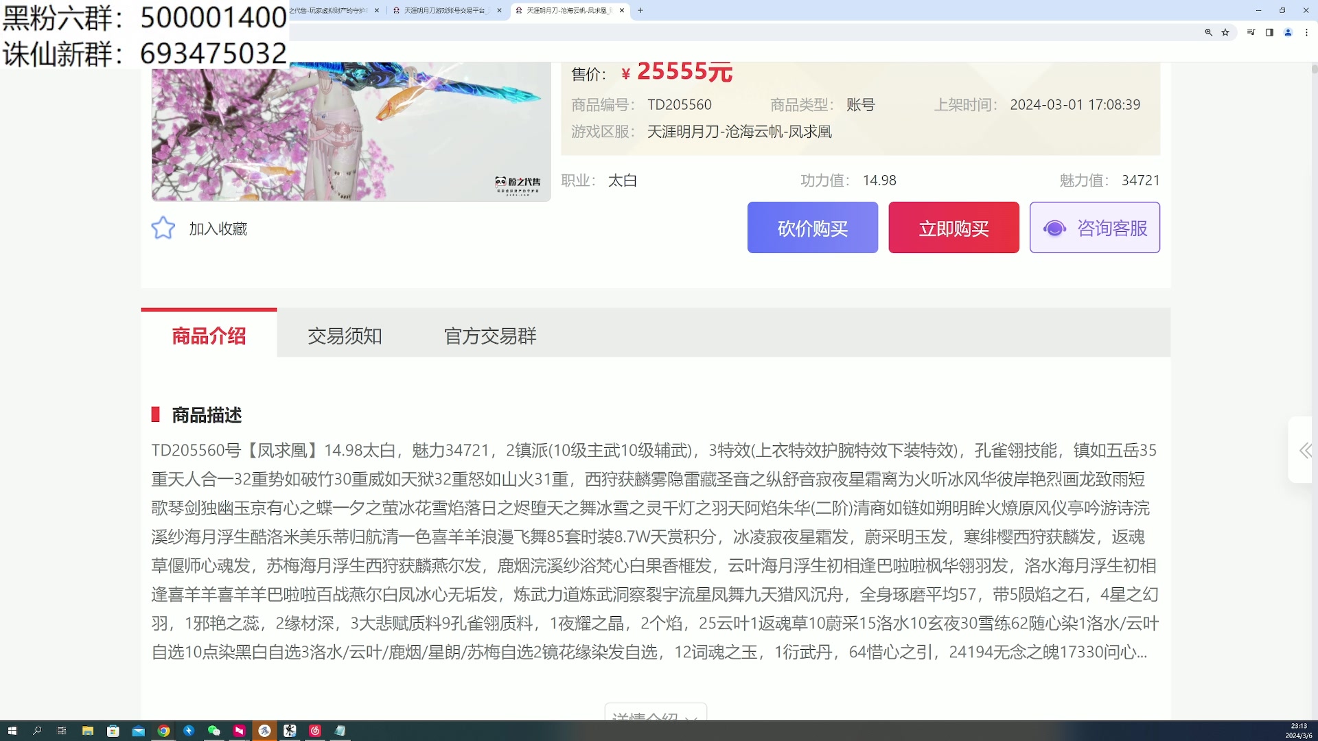Click the eye icon on 咨询客服 button
This screenshot has height=741, width=1318.
(1055, 228)
